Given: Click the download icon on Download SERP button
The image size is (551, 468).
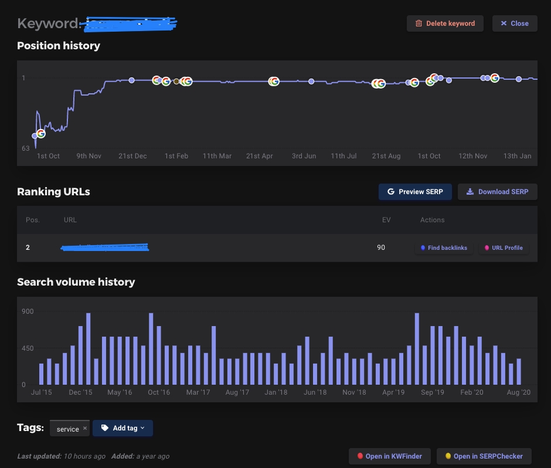Looking at the screenshot, I should tap(470, 191).
